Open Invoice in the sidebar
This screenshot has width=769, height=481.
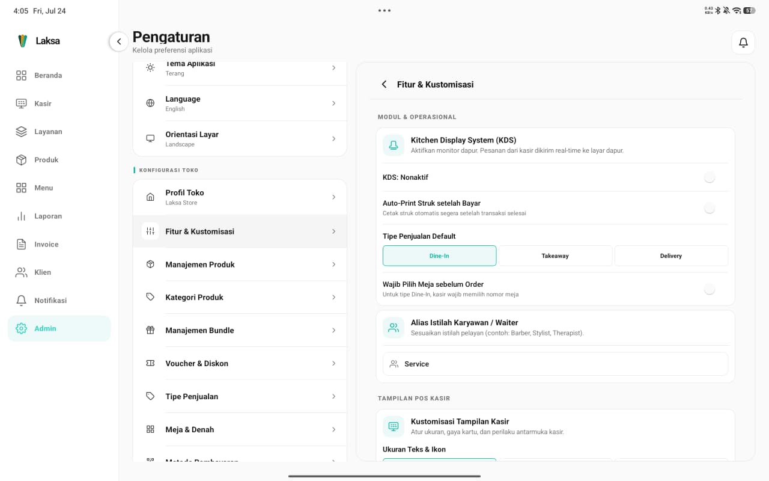point(59,244)
